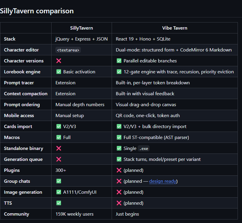This screenshot has width=242, height=223.
Task: Click the red X in Character versions row
Action: 59,61
